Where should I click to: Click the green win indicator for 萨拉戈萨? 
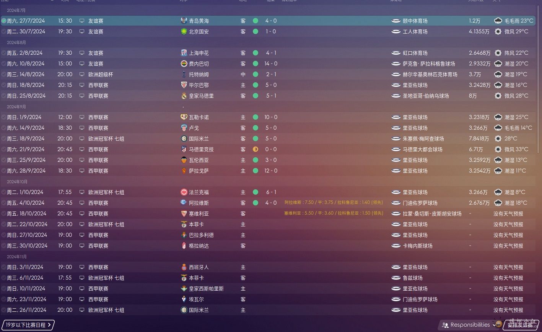256,171
